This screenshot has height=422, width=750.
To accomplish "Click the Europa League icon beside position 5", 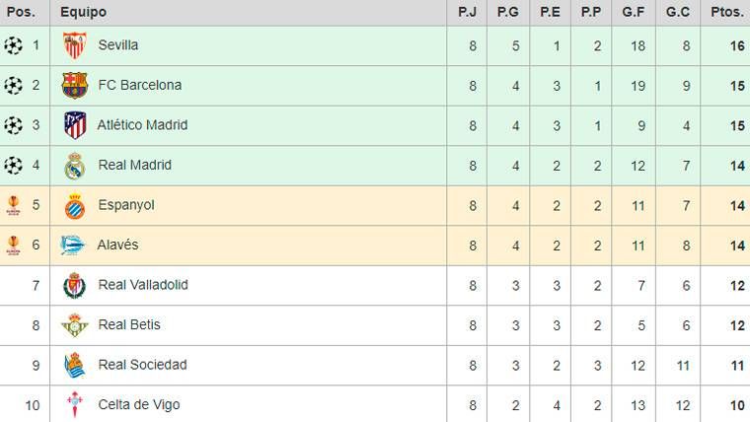I will 13,205.
